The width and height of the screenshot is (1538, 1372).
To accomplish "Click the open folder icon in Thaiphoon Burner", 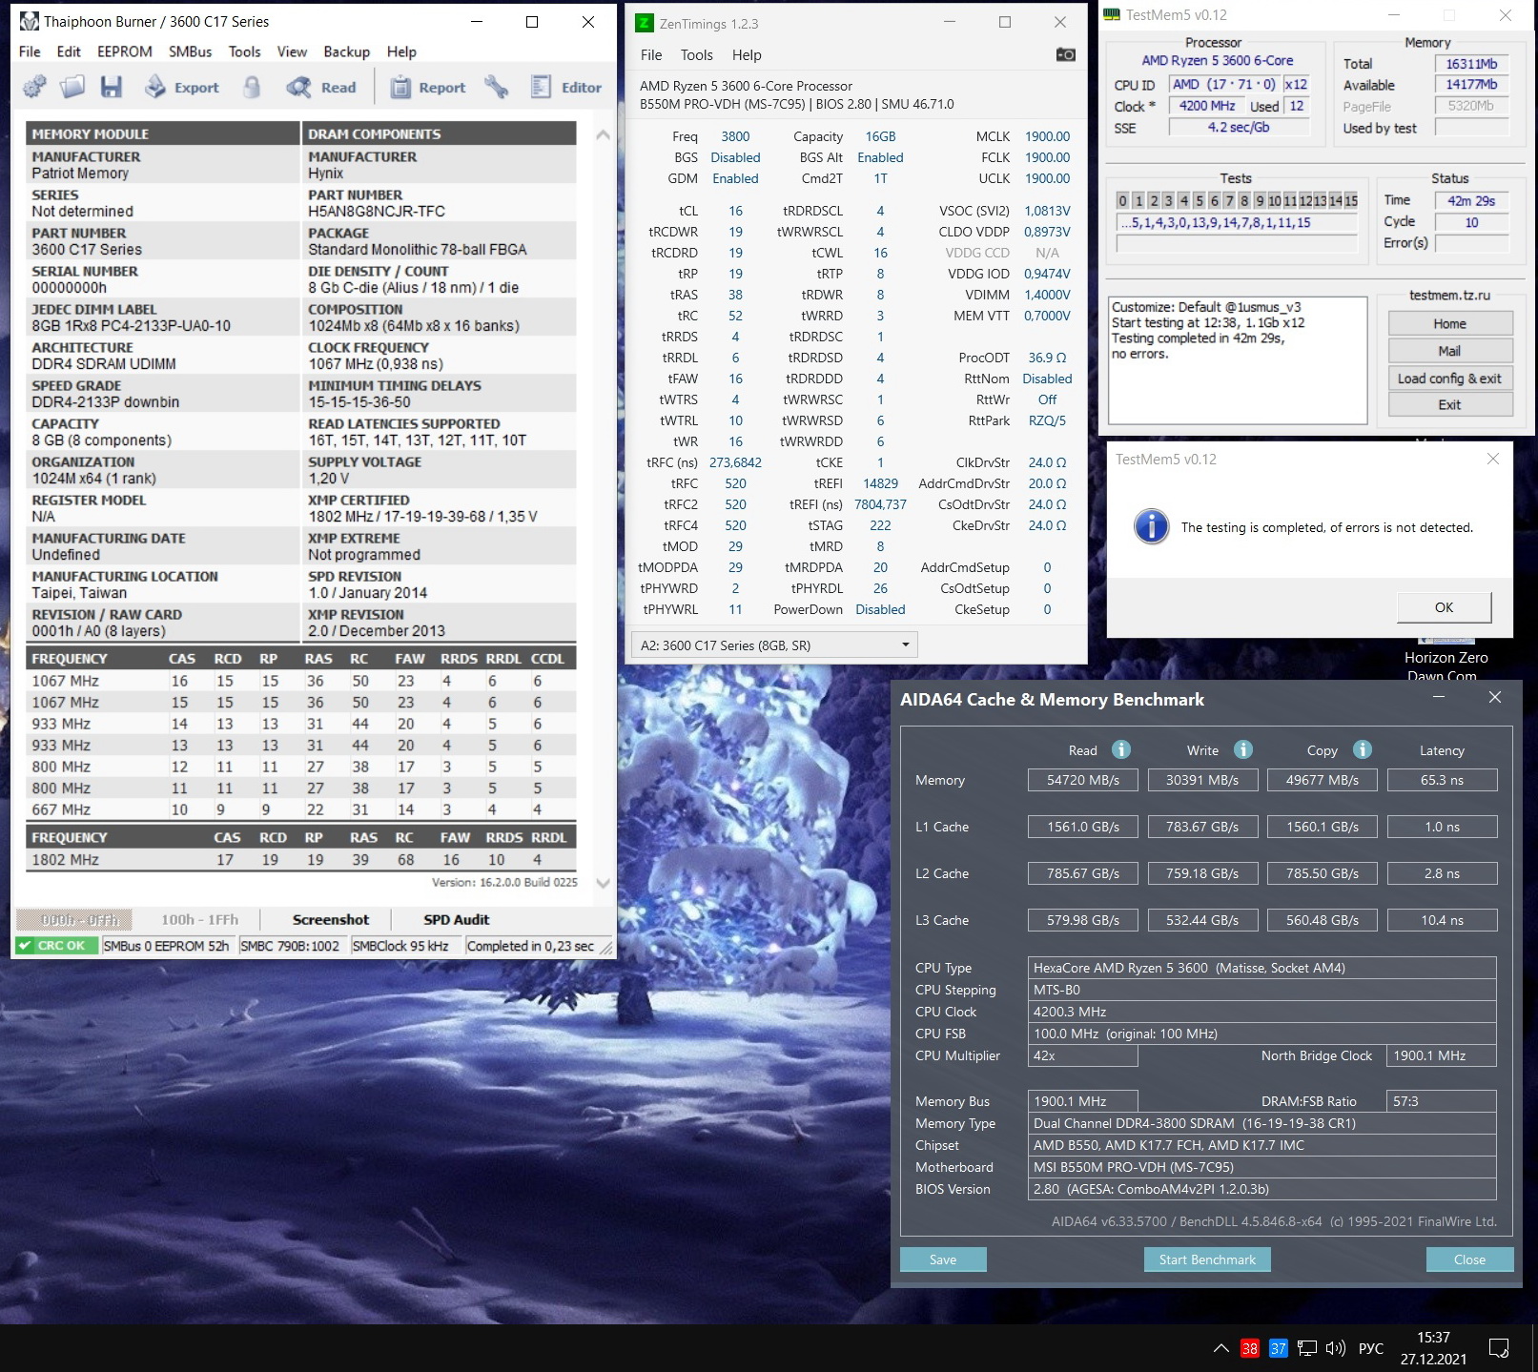I will coord(72,88).
